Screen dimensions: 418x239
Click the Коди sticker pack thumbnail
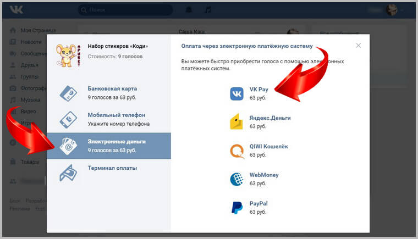tap(68, 55)
